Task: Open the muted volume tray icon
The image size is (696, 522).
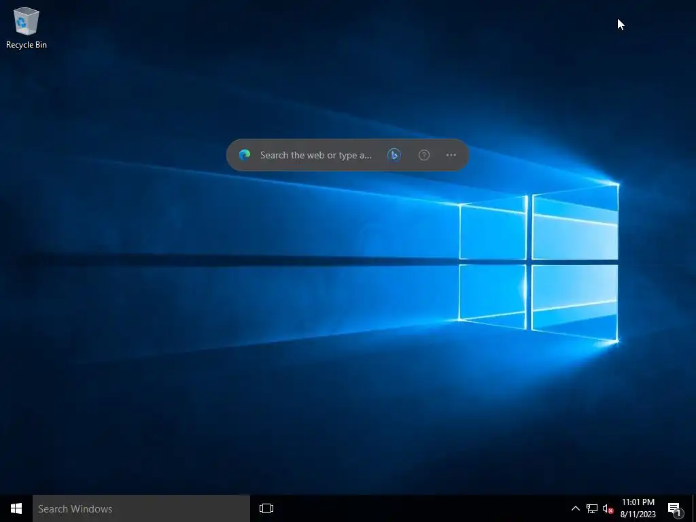Action: 608,508
